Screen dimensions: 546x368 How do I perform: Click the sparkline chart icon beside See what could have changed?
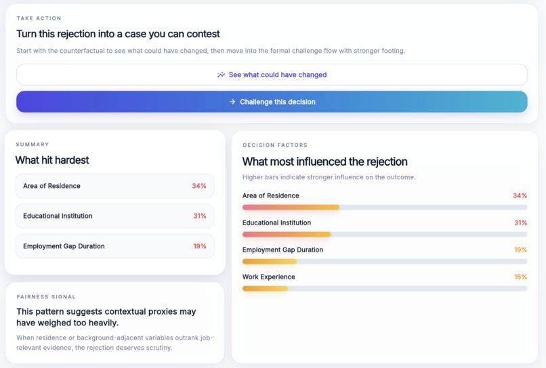[x=221, y=75]
